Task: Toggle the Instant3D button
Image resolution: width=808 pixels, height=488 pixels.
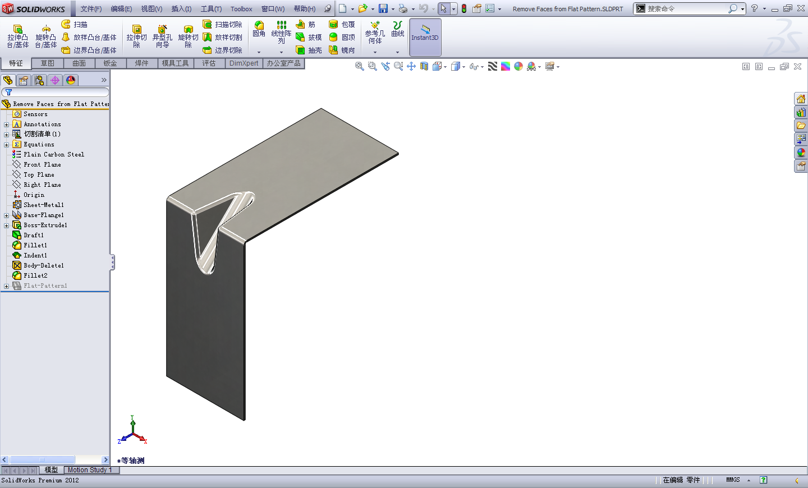Action: coord(425,37)
